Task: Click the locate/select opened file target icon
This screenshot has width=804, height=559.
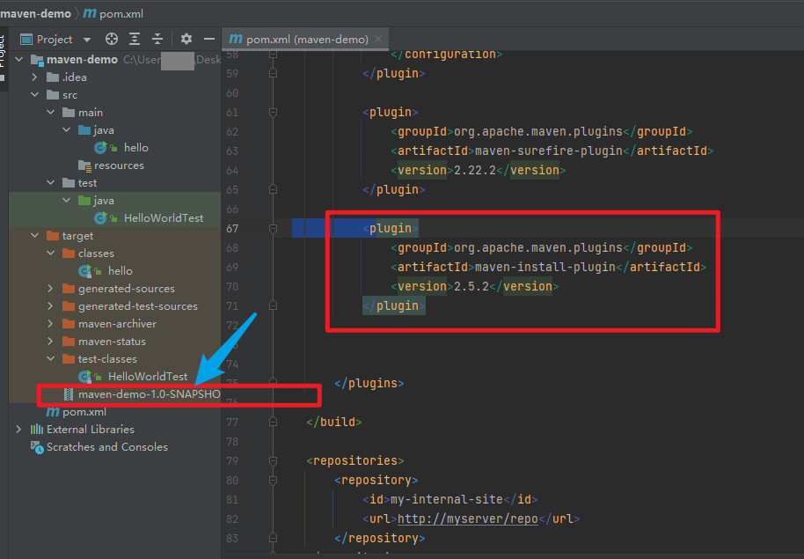Action: click(x=111, y=39)
